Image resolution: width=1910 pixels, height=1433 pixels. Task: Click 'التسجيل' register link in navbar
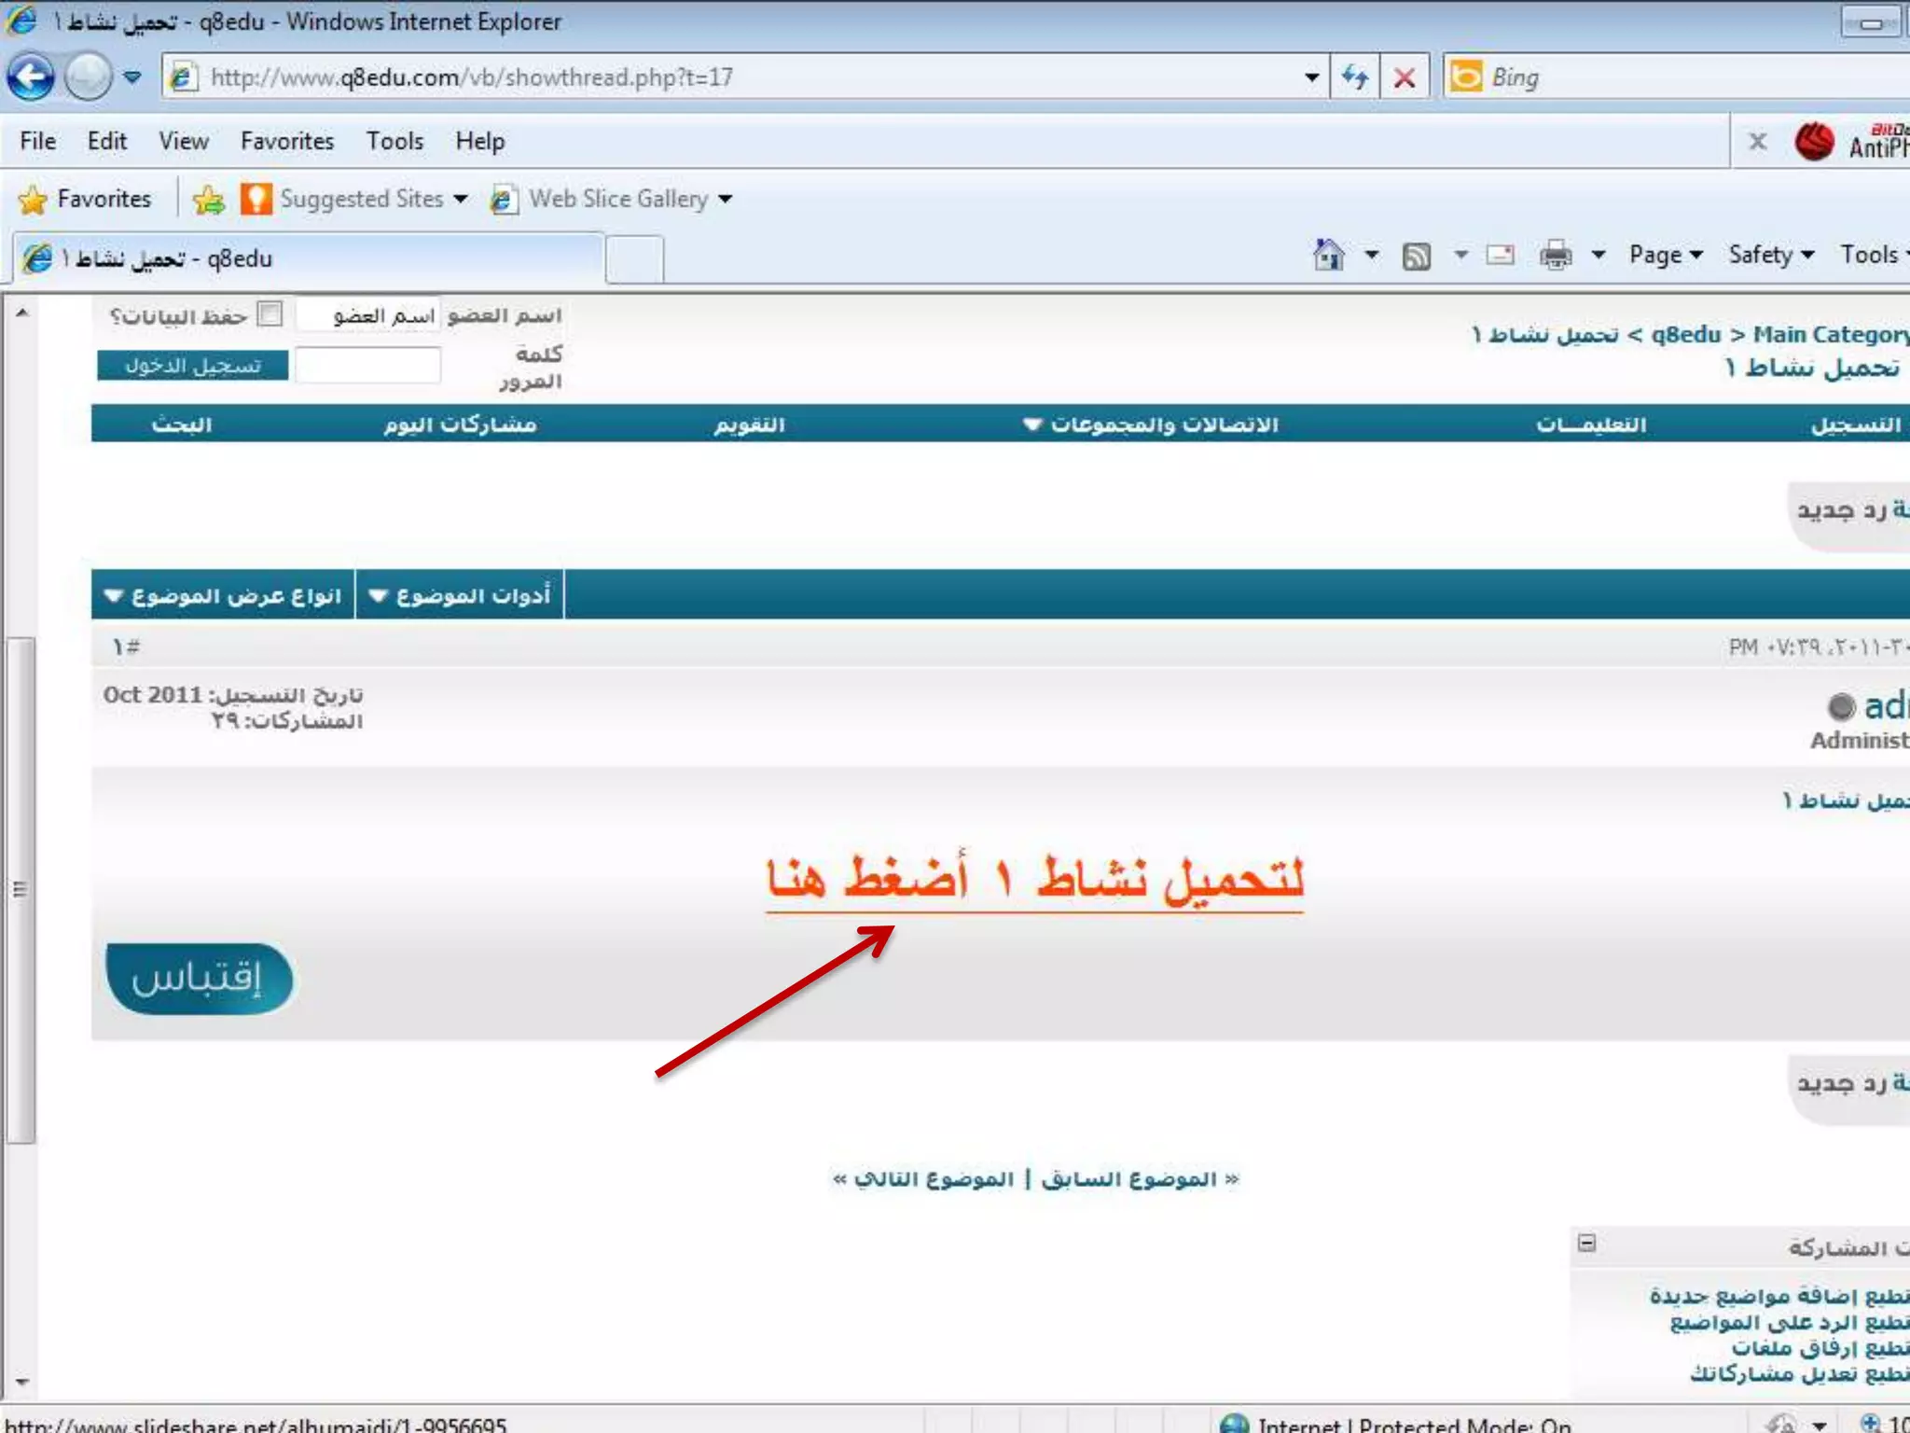(x=1856, y=424)
